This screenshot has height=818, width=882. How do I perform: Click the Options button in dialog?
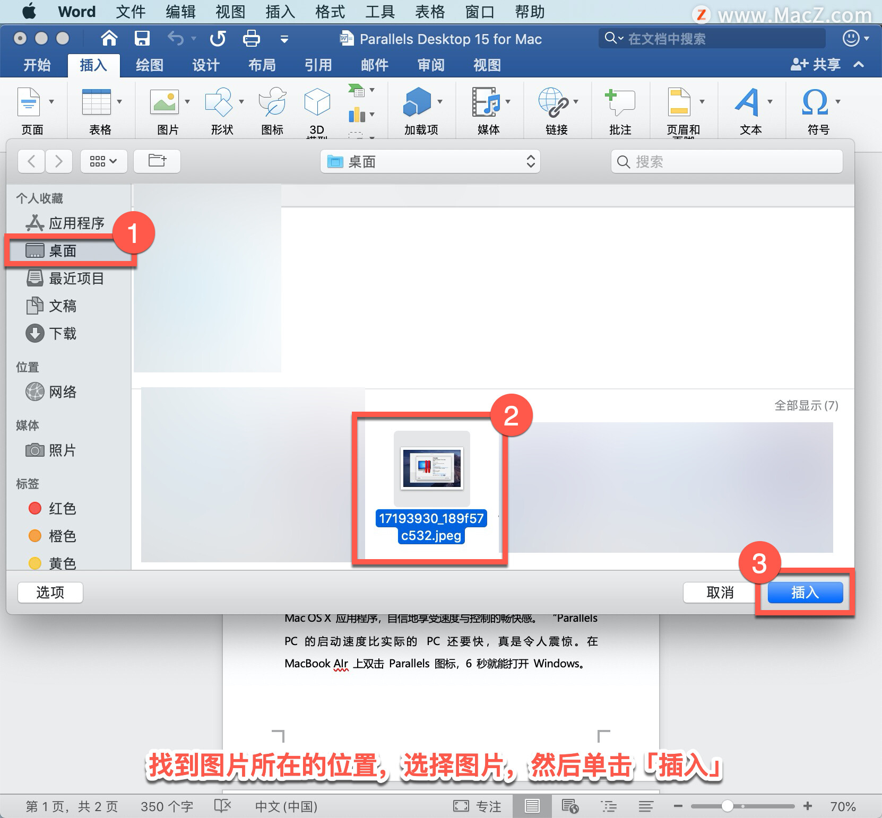click(50, 592)
